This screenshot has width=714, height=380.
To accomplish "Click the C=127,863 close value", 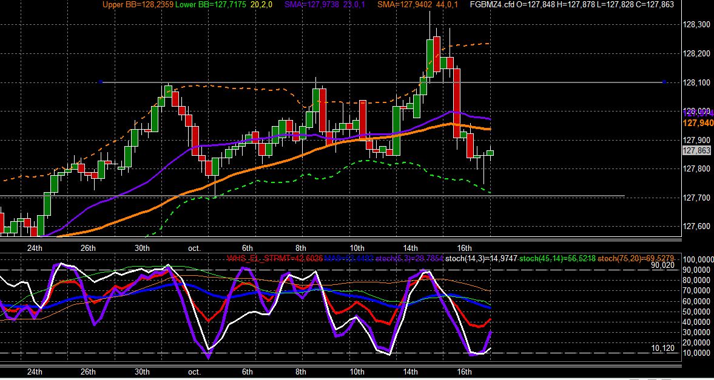I will (x=653, y=5).
